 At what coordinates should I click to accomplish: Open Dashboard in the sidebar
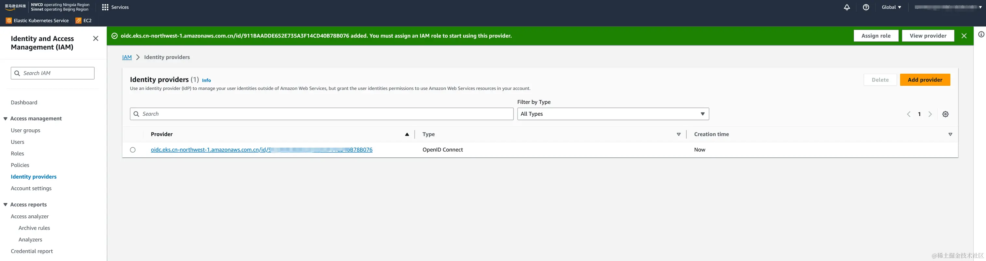24,103
